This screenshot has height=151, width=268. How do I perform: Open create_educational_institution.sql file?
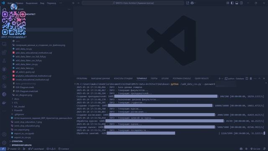(x=32, y=80)
